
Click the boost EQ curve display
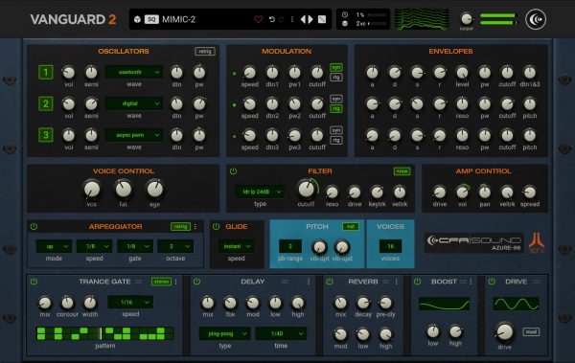(x=445, y=304)
